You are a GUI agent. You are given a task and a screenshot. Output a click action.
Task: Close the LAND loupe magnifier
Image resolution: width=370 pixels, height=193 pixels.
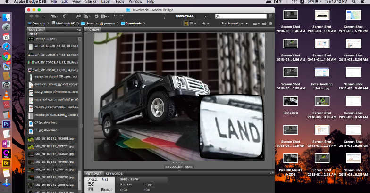261,156
